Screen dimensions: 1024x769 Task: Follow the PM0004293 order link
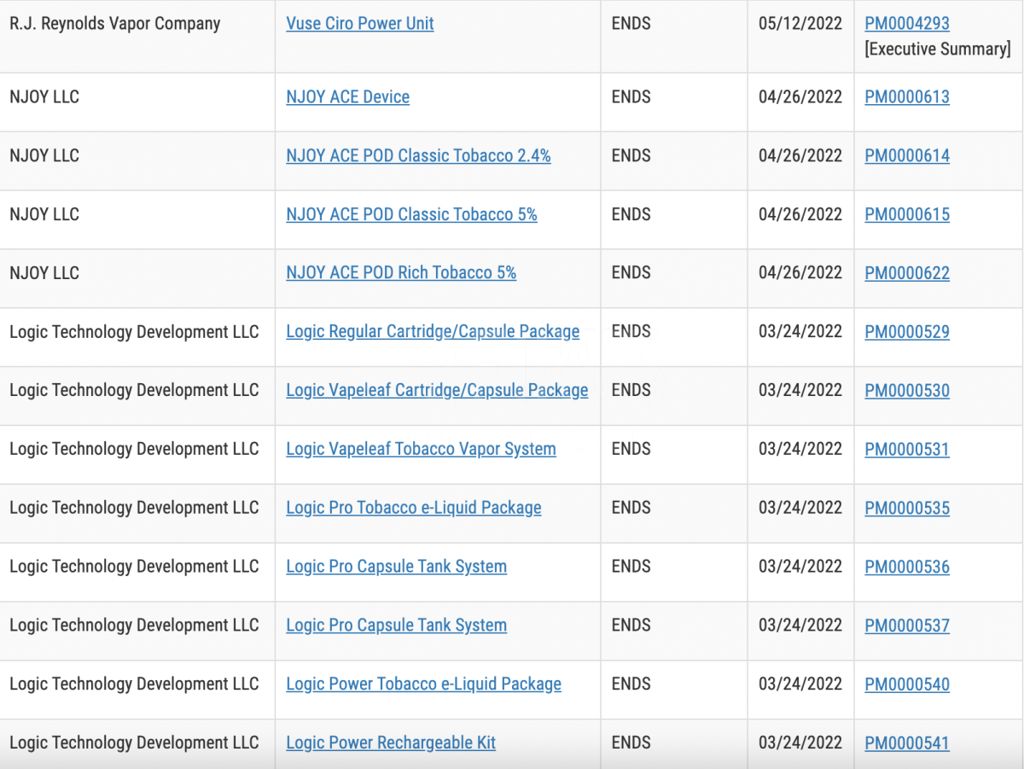pos(907,24)
